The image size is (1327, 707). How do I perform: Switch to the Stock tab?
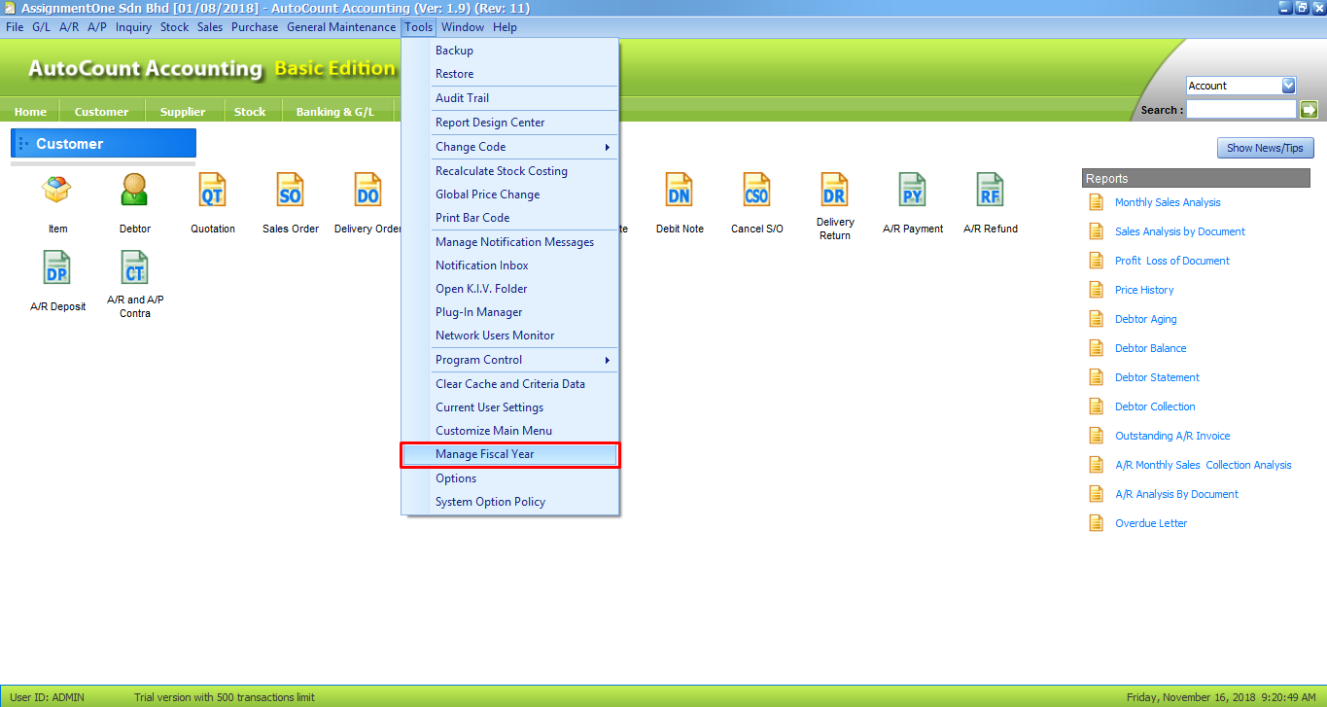coord(250,112)
